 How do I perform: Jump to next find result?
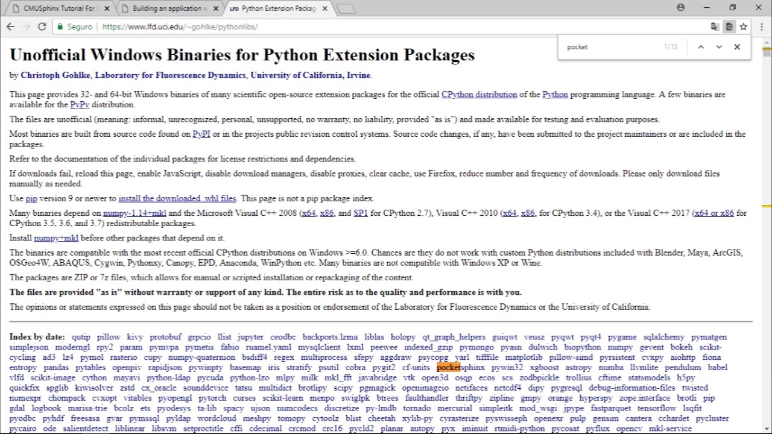pos(719,46)
